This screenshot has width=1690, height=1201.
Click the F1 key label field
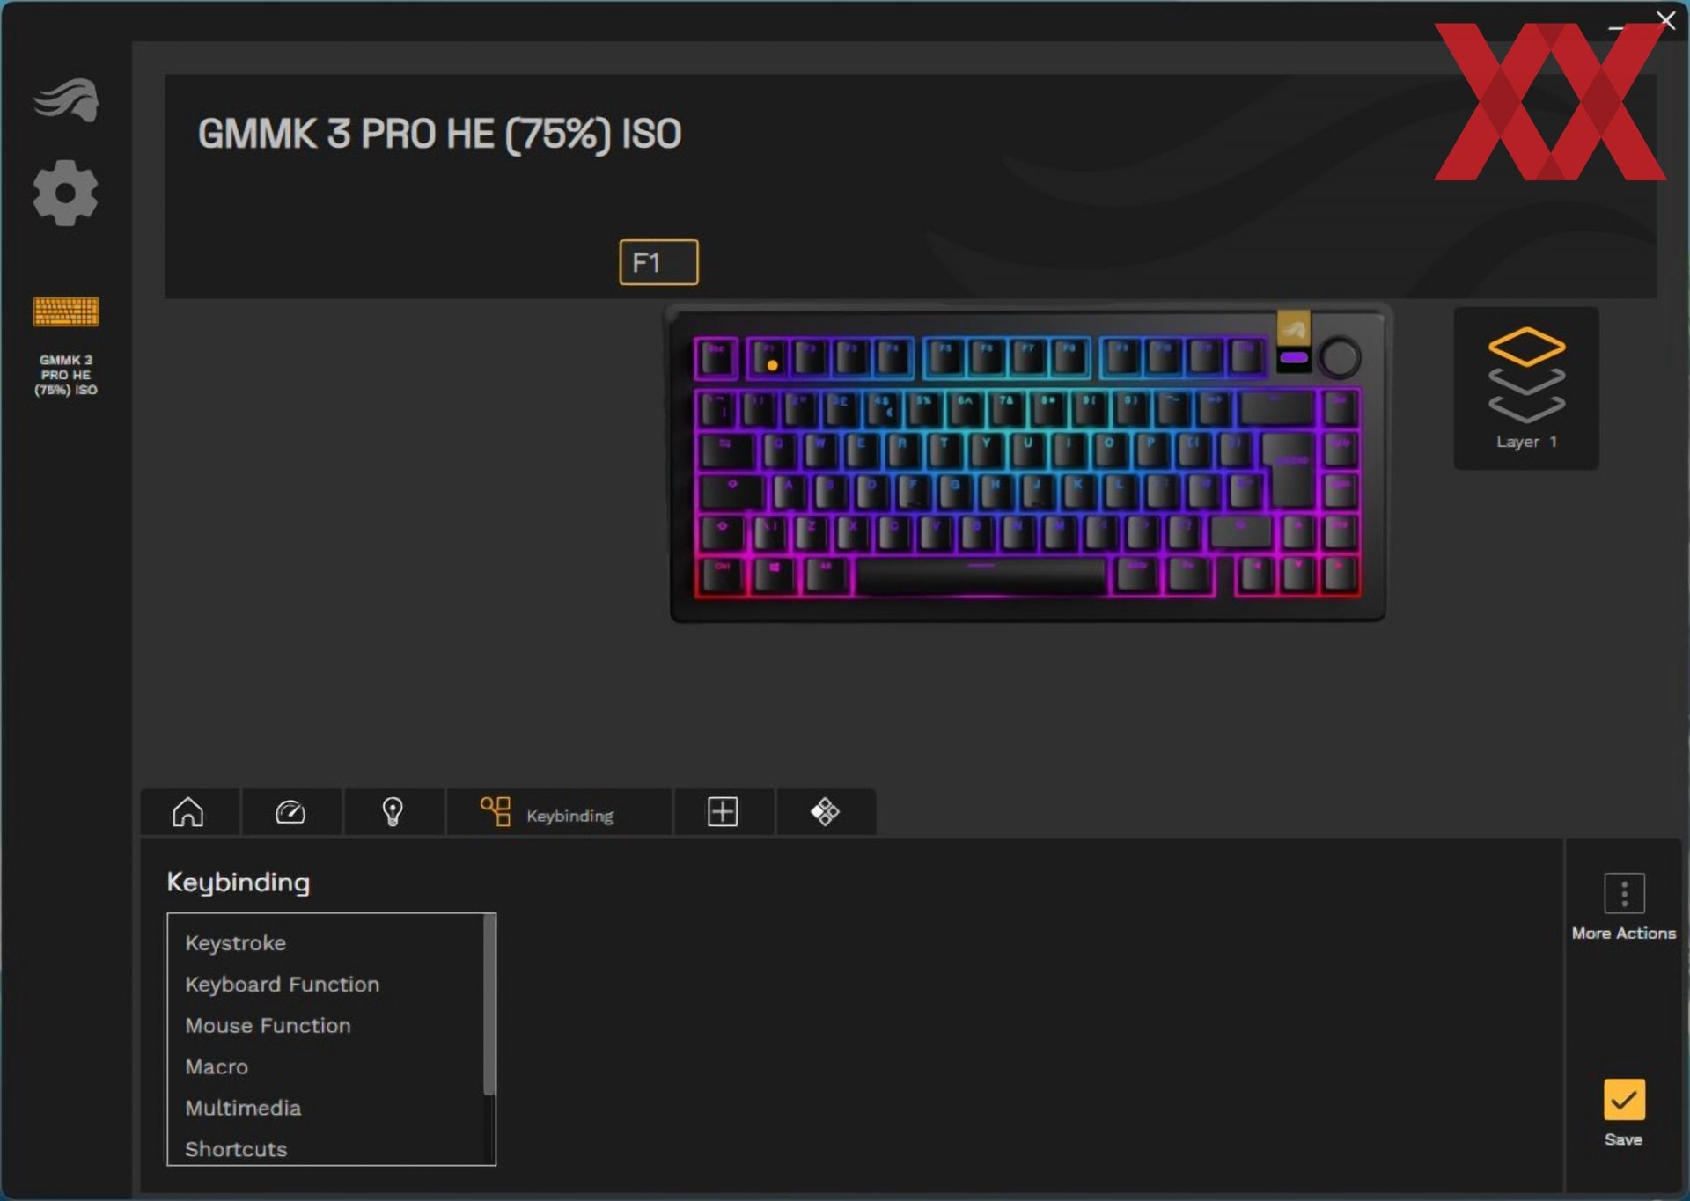(x=658, y=262)
